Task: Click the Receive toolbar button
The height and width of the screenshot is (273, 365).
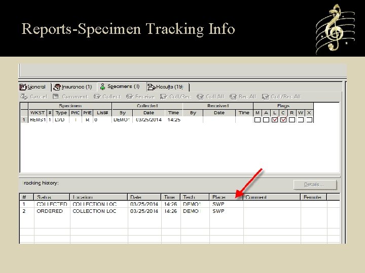Action: click(140, 97)
